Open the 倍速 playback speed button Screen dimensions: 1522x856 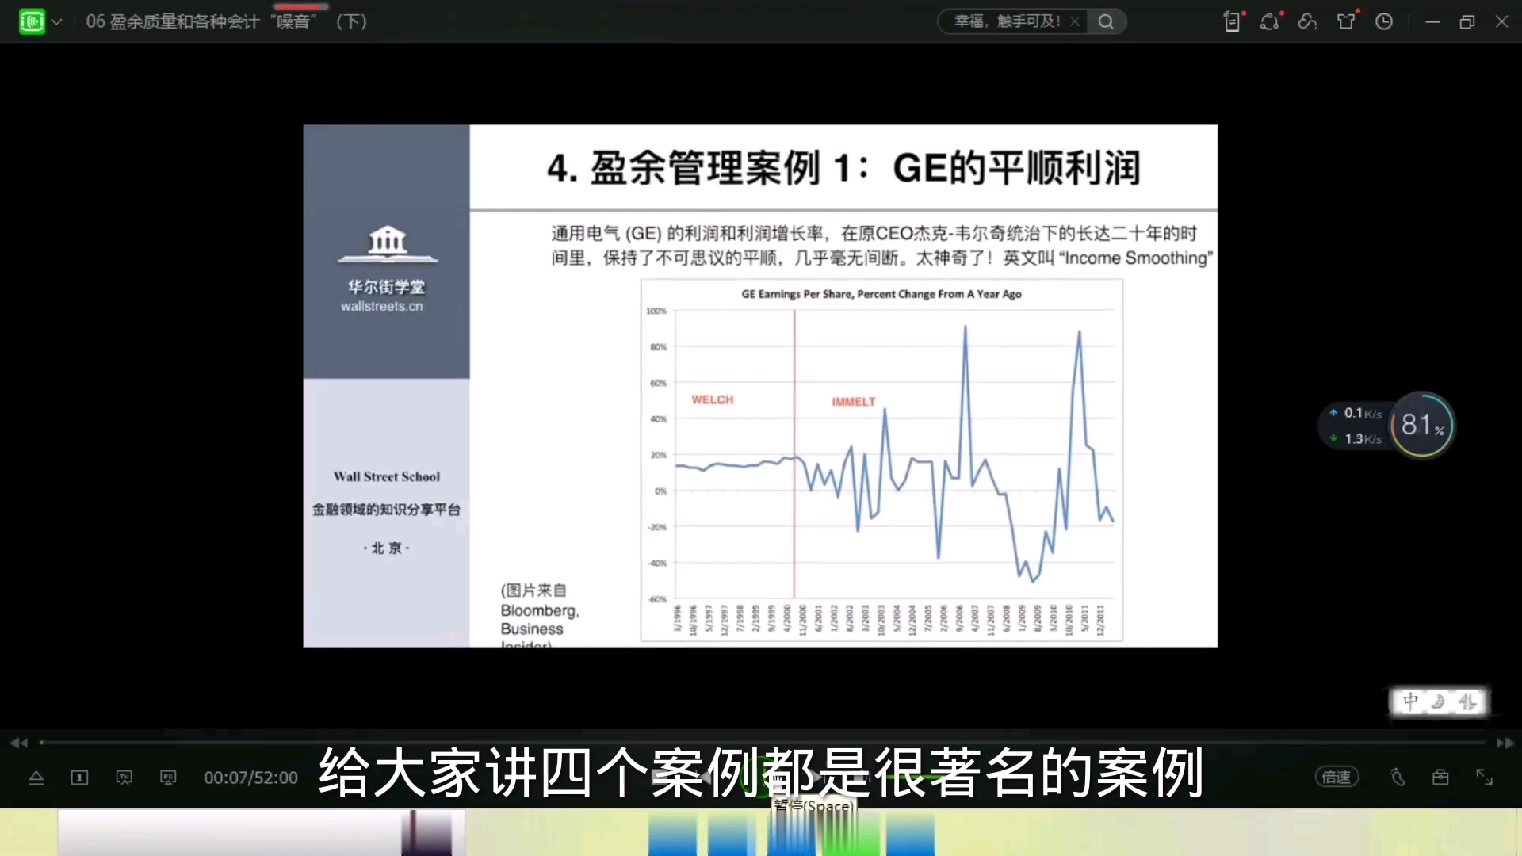pyautogui.click(x=1337, y=777)
